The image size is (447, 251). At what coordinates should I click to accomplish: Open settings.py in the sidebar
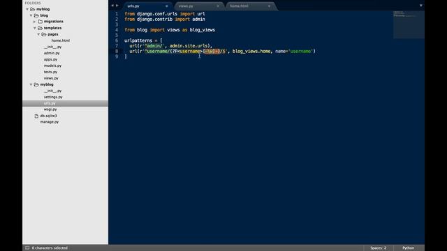click(x=53, y=97)
